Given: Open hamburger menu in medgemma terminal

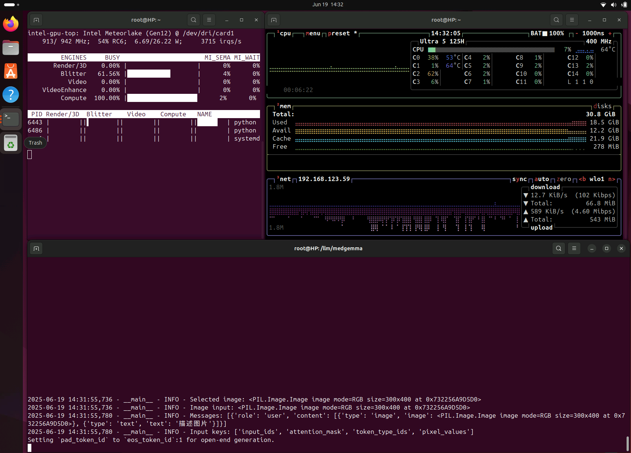Looking at the screenshot, I should 574,248.
